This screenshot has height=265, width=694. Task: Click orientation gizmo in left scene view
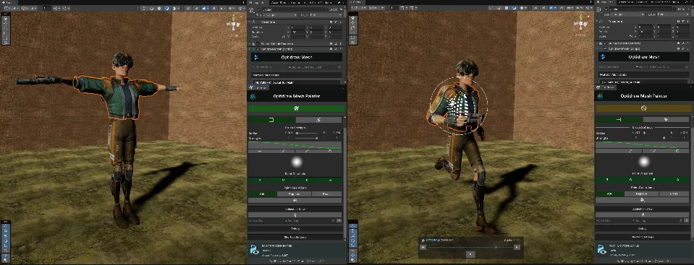[x=234, y=24]
